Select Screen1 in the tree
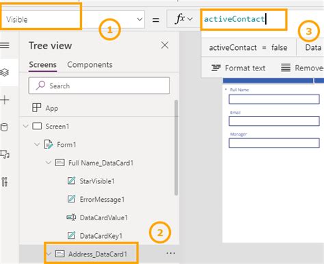 [57, 127]
